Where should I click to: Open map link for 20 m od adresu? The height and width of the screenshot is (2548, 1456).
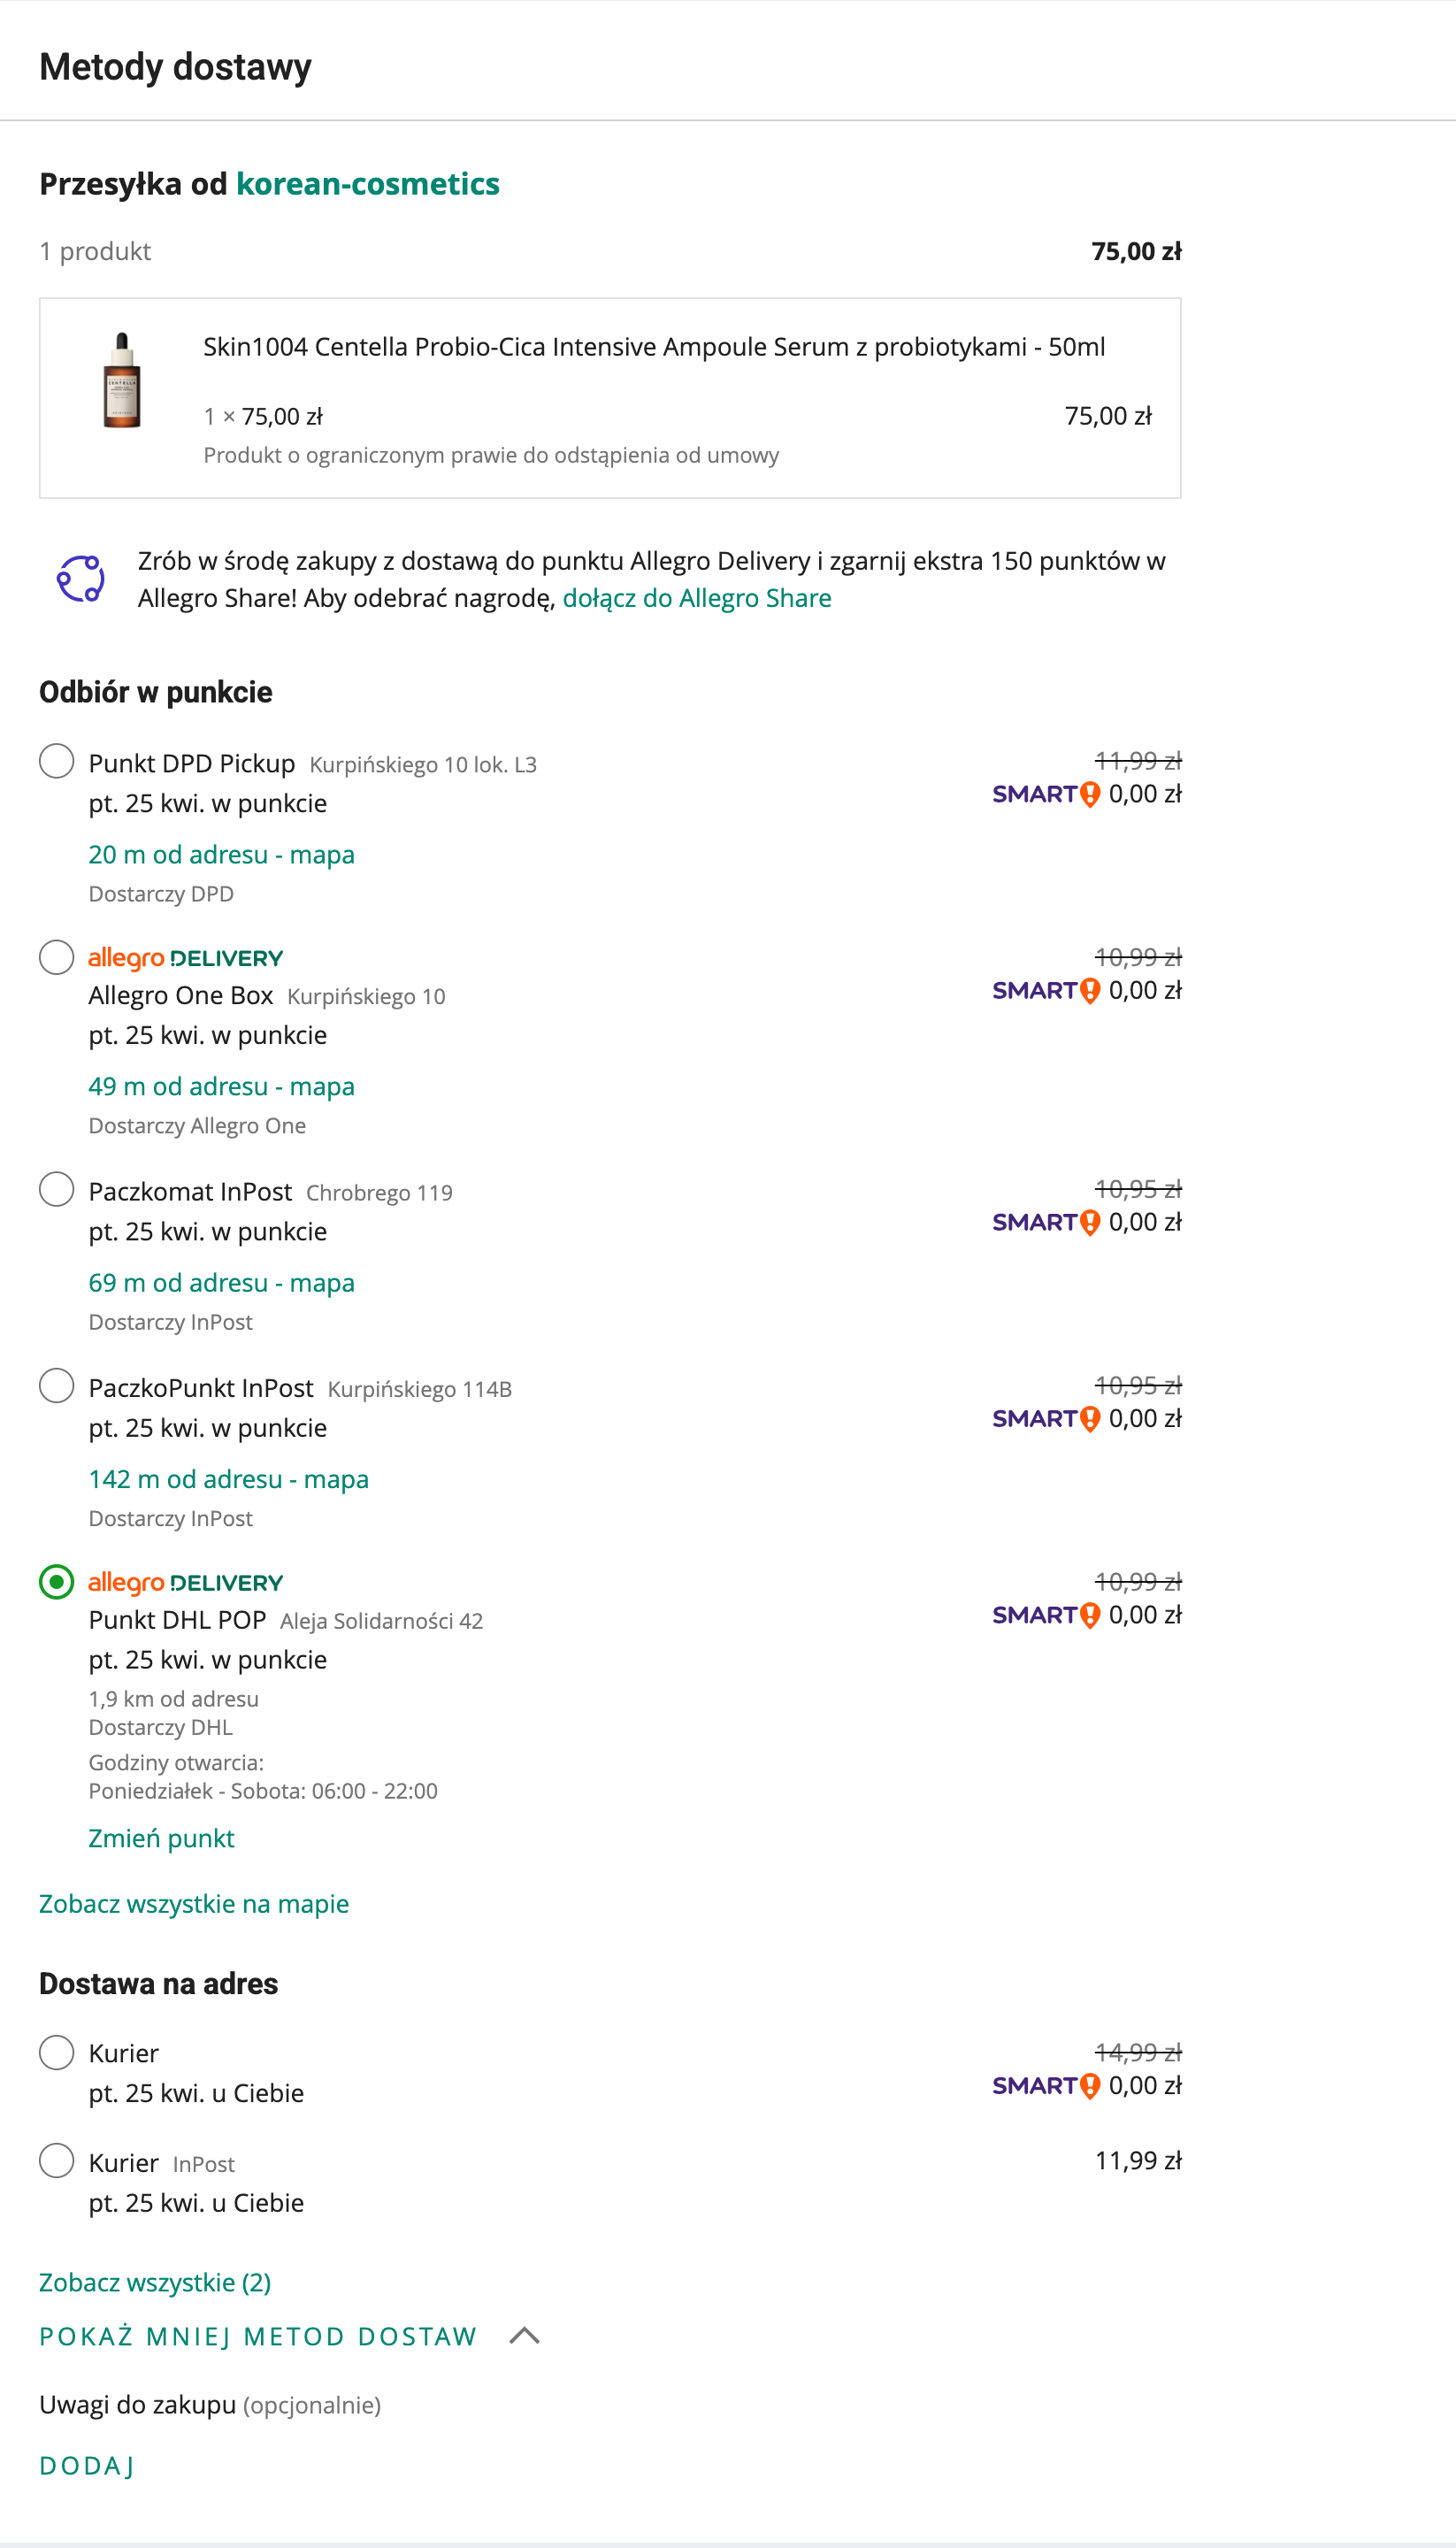[221, 855]
